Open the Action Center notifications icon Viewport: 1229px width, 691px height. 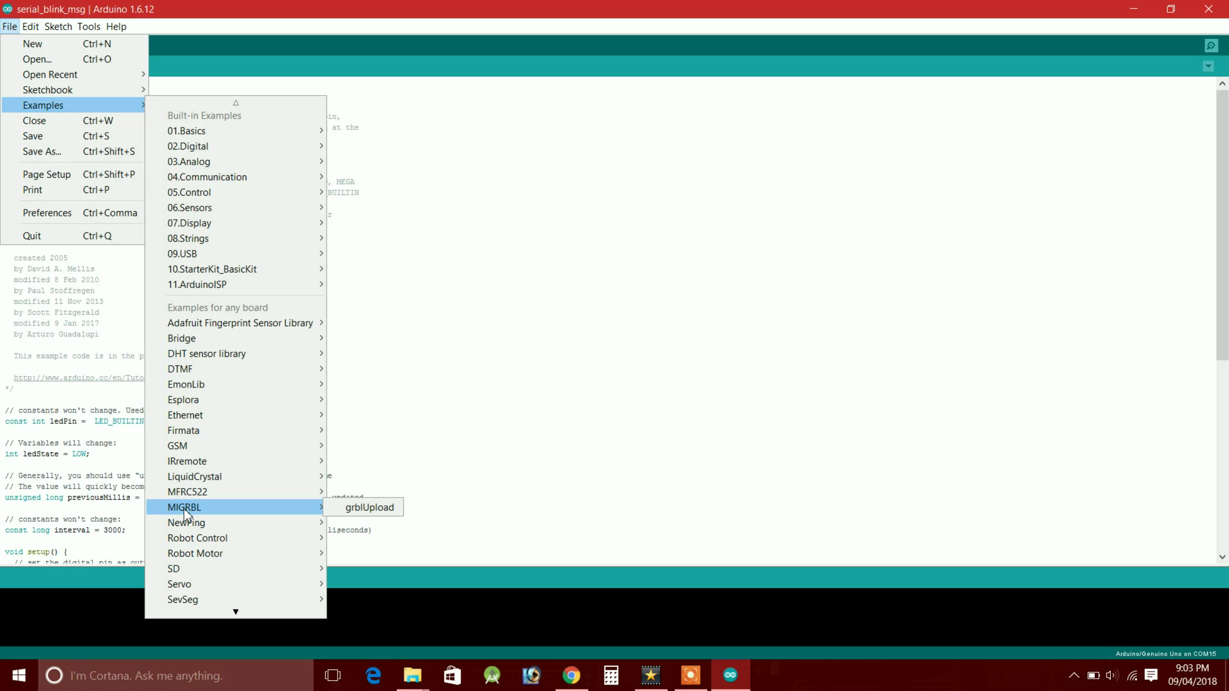click(x=1151, y=675)
